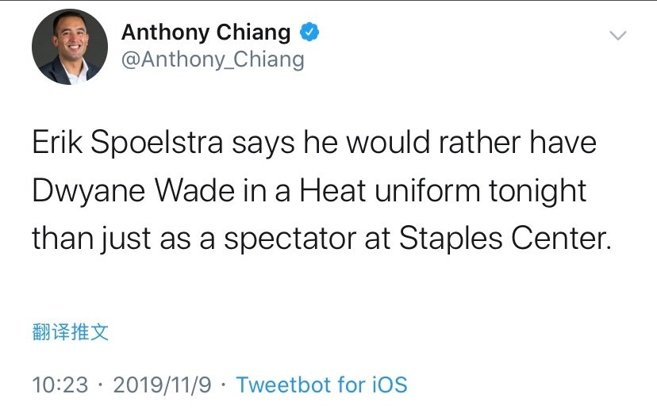
Task: Click the 2019/11/9 date
Action: click(163, 385)
